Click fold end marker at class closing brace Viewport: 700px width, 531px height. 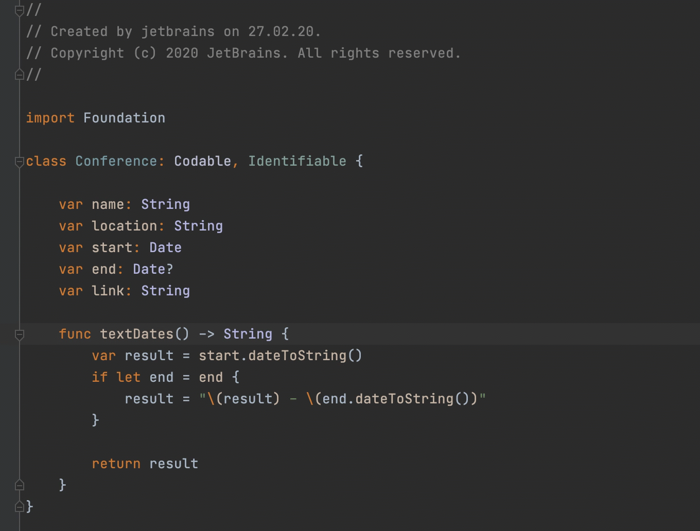tap(20, 507)
